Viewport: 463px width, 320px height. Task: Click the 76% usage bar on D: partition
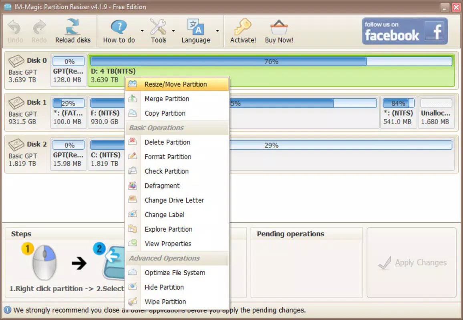pyautogui.click(x=271, y=61)
